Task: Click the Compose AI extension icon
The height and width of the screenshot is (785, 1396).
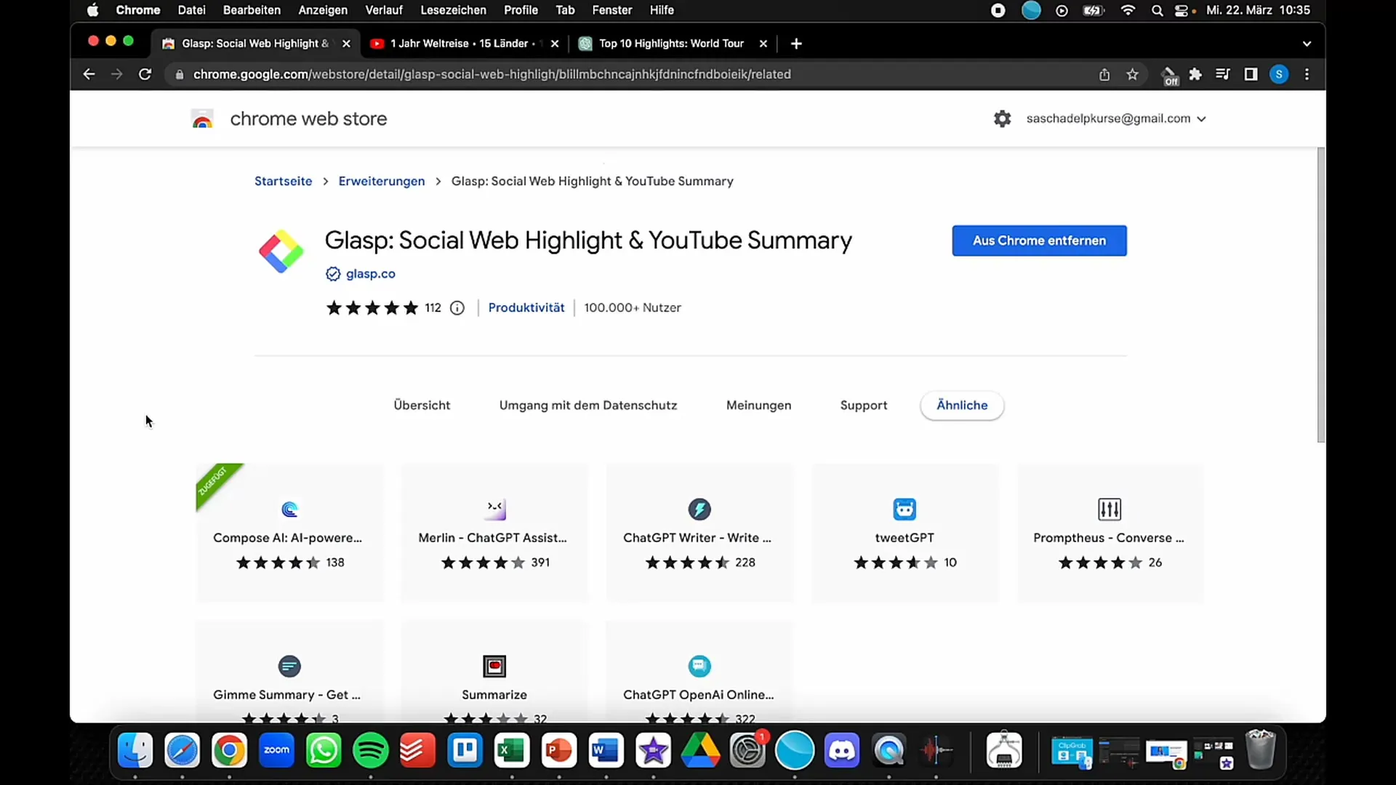Action: [x=289, y=508]
